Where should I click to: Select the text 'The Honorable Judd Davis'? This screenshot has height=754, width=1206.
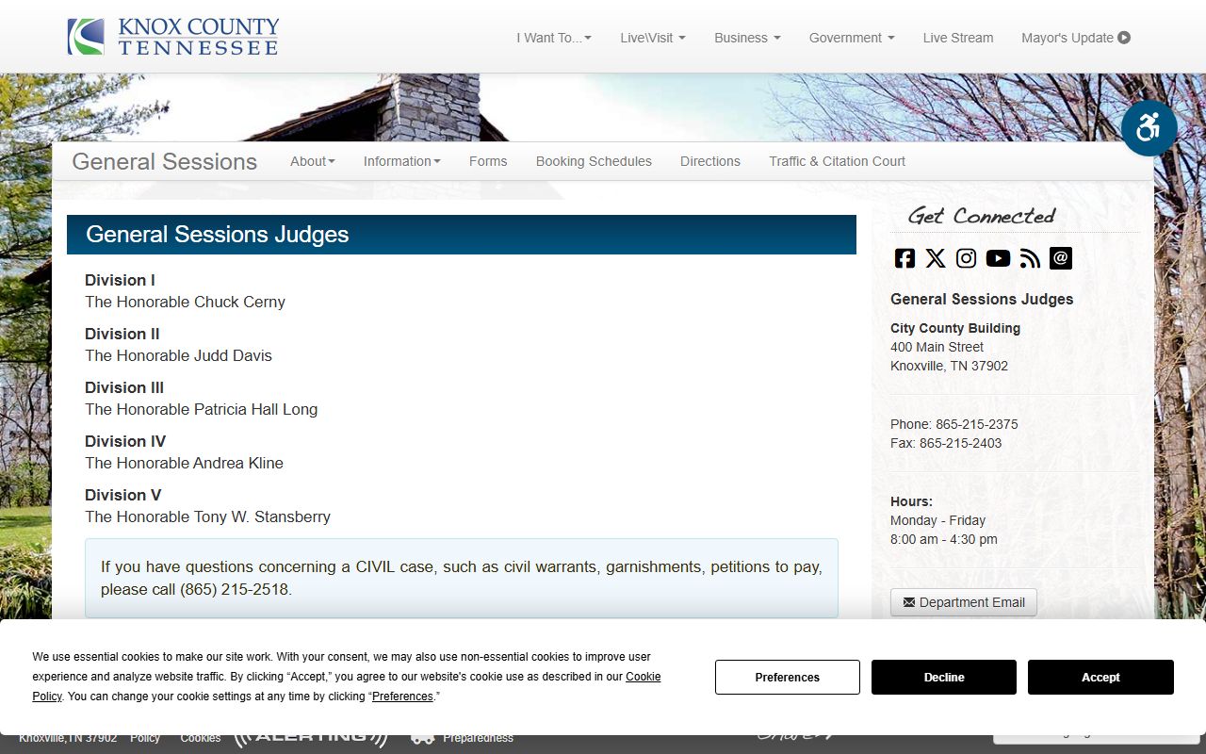pos(178,355)
